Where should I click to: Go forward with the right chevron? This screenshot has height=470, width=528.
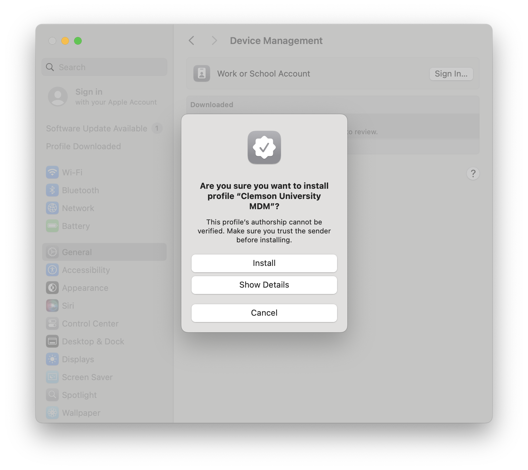coord(214,41)
